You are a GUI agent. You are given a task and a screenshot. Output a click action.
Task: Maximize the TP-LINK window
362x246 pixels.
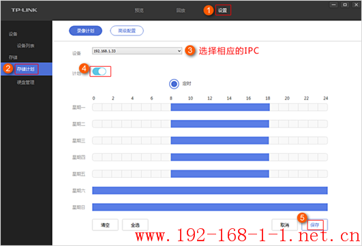345,5
